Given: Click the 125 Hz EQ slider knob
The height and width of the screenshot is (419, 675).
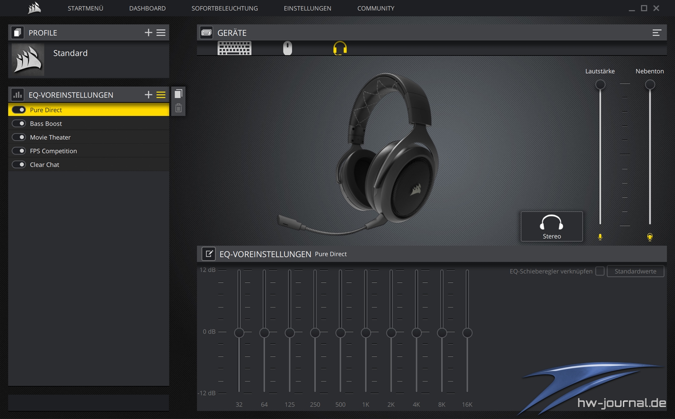Looking at the screenshot, I should click(x=290, y=333).
